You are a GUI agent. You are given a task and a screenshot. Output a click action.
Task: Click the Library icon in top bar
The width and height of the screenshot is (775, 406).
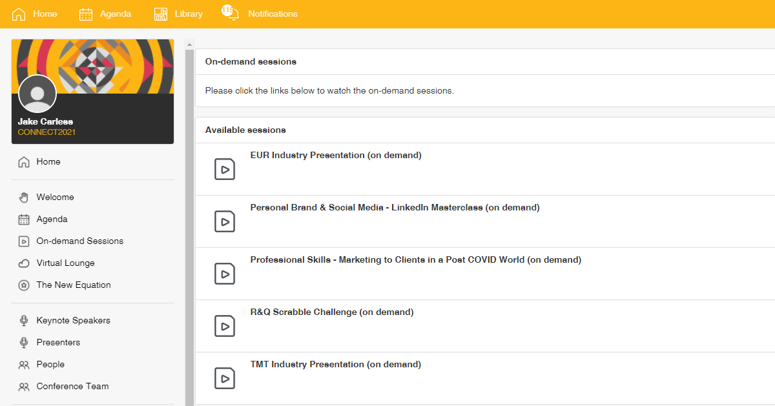click(161, 14)
